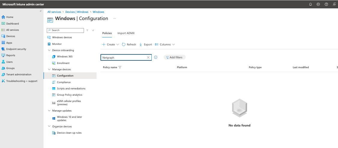Open the Create policy dropdown
The width and height of the screenshot is (338, 148).
111,45
